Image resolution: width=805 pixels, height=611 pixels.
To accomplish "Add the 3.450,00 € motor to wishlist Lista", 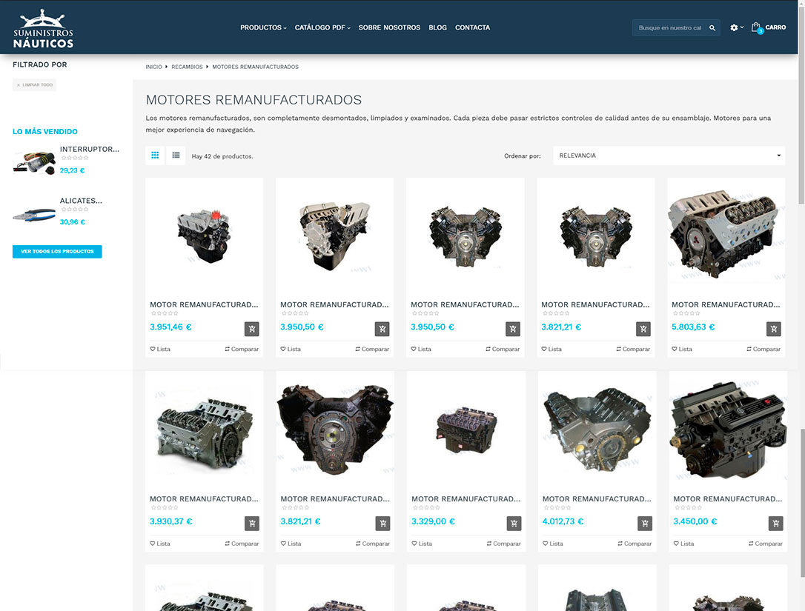I will (x=683, y=544).
